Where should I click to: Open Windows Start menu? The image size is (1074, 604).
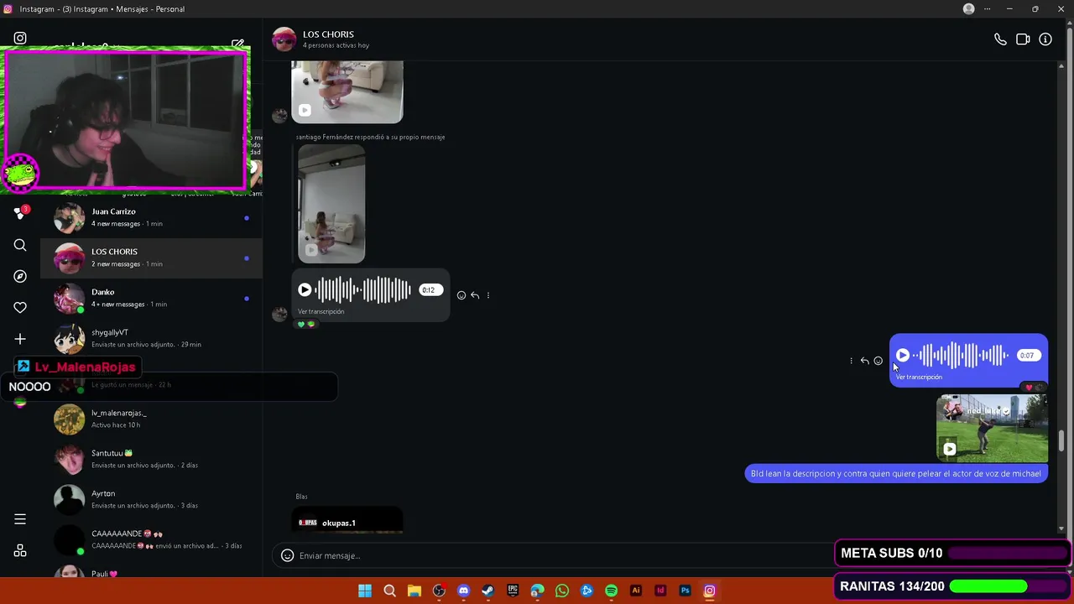[x=365, y=591]
